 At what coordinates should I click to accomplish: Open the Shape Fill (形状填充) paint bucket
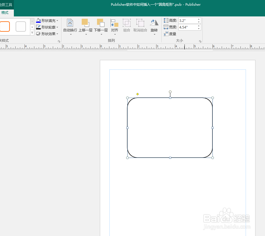[38, 20]
